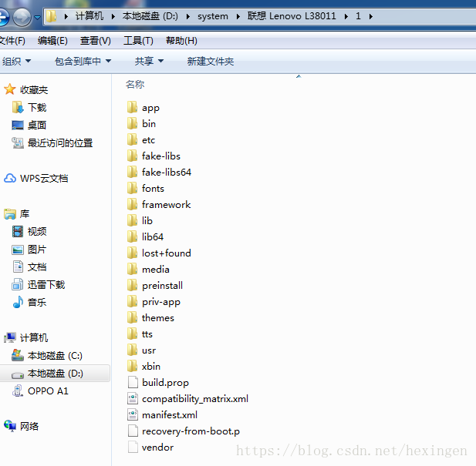The height and width of the screenshot is (466, 476).
Task: Sort files by the 名称 column header
Action: pos(135,84)
